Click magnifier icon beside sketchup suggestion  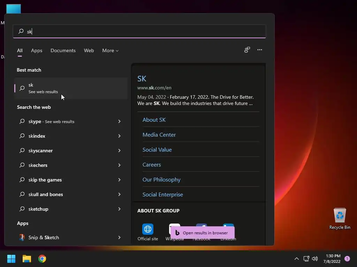pos(22,209)
